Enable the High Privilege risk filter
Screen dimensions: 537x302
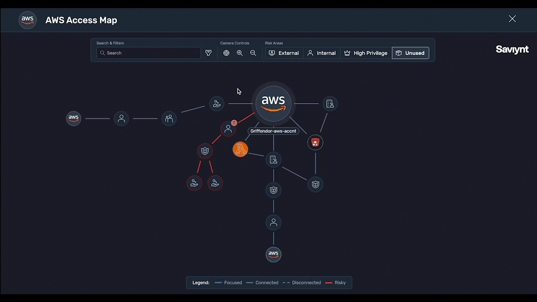tap(366, 53)
